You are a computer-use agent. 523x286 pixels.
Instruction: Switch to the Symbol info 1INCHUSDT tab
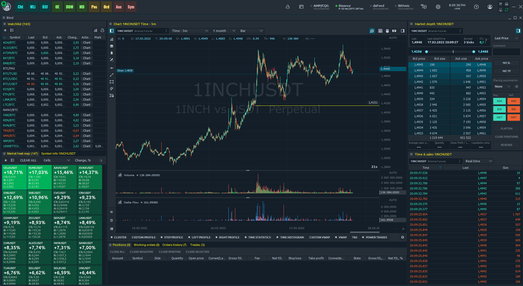click(x=58, y=153)
